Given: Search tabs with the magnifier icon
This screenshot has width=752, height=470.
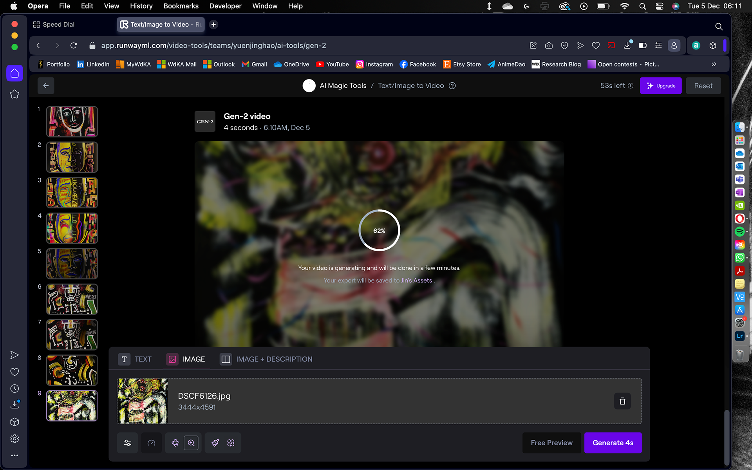Looking at the screenshot, I should point(719,26).
